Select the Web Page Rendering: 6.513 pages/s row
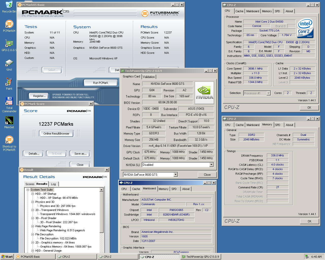The width and height of the screenshot is (325, 260). (62, 230)
